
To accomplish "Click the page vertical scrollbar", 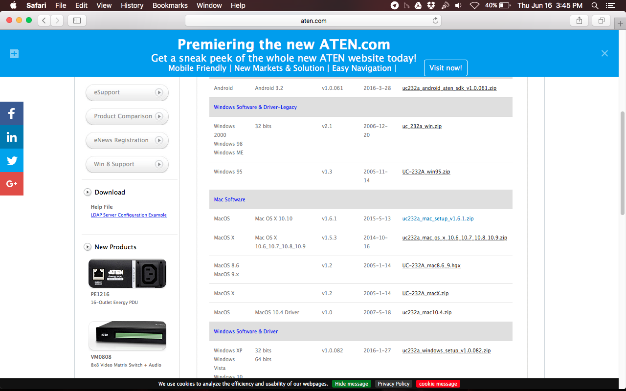I will [x=623, y=163].
